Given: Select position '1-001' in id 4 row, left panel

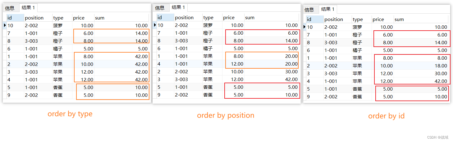Looking at the screenshot, I should tap(38, 80).
